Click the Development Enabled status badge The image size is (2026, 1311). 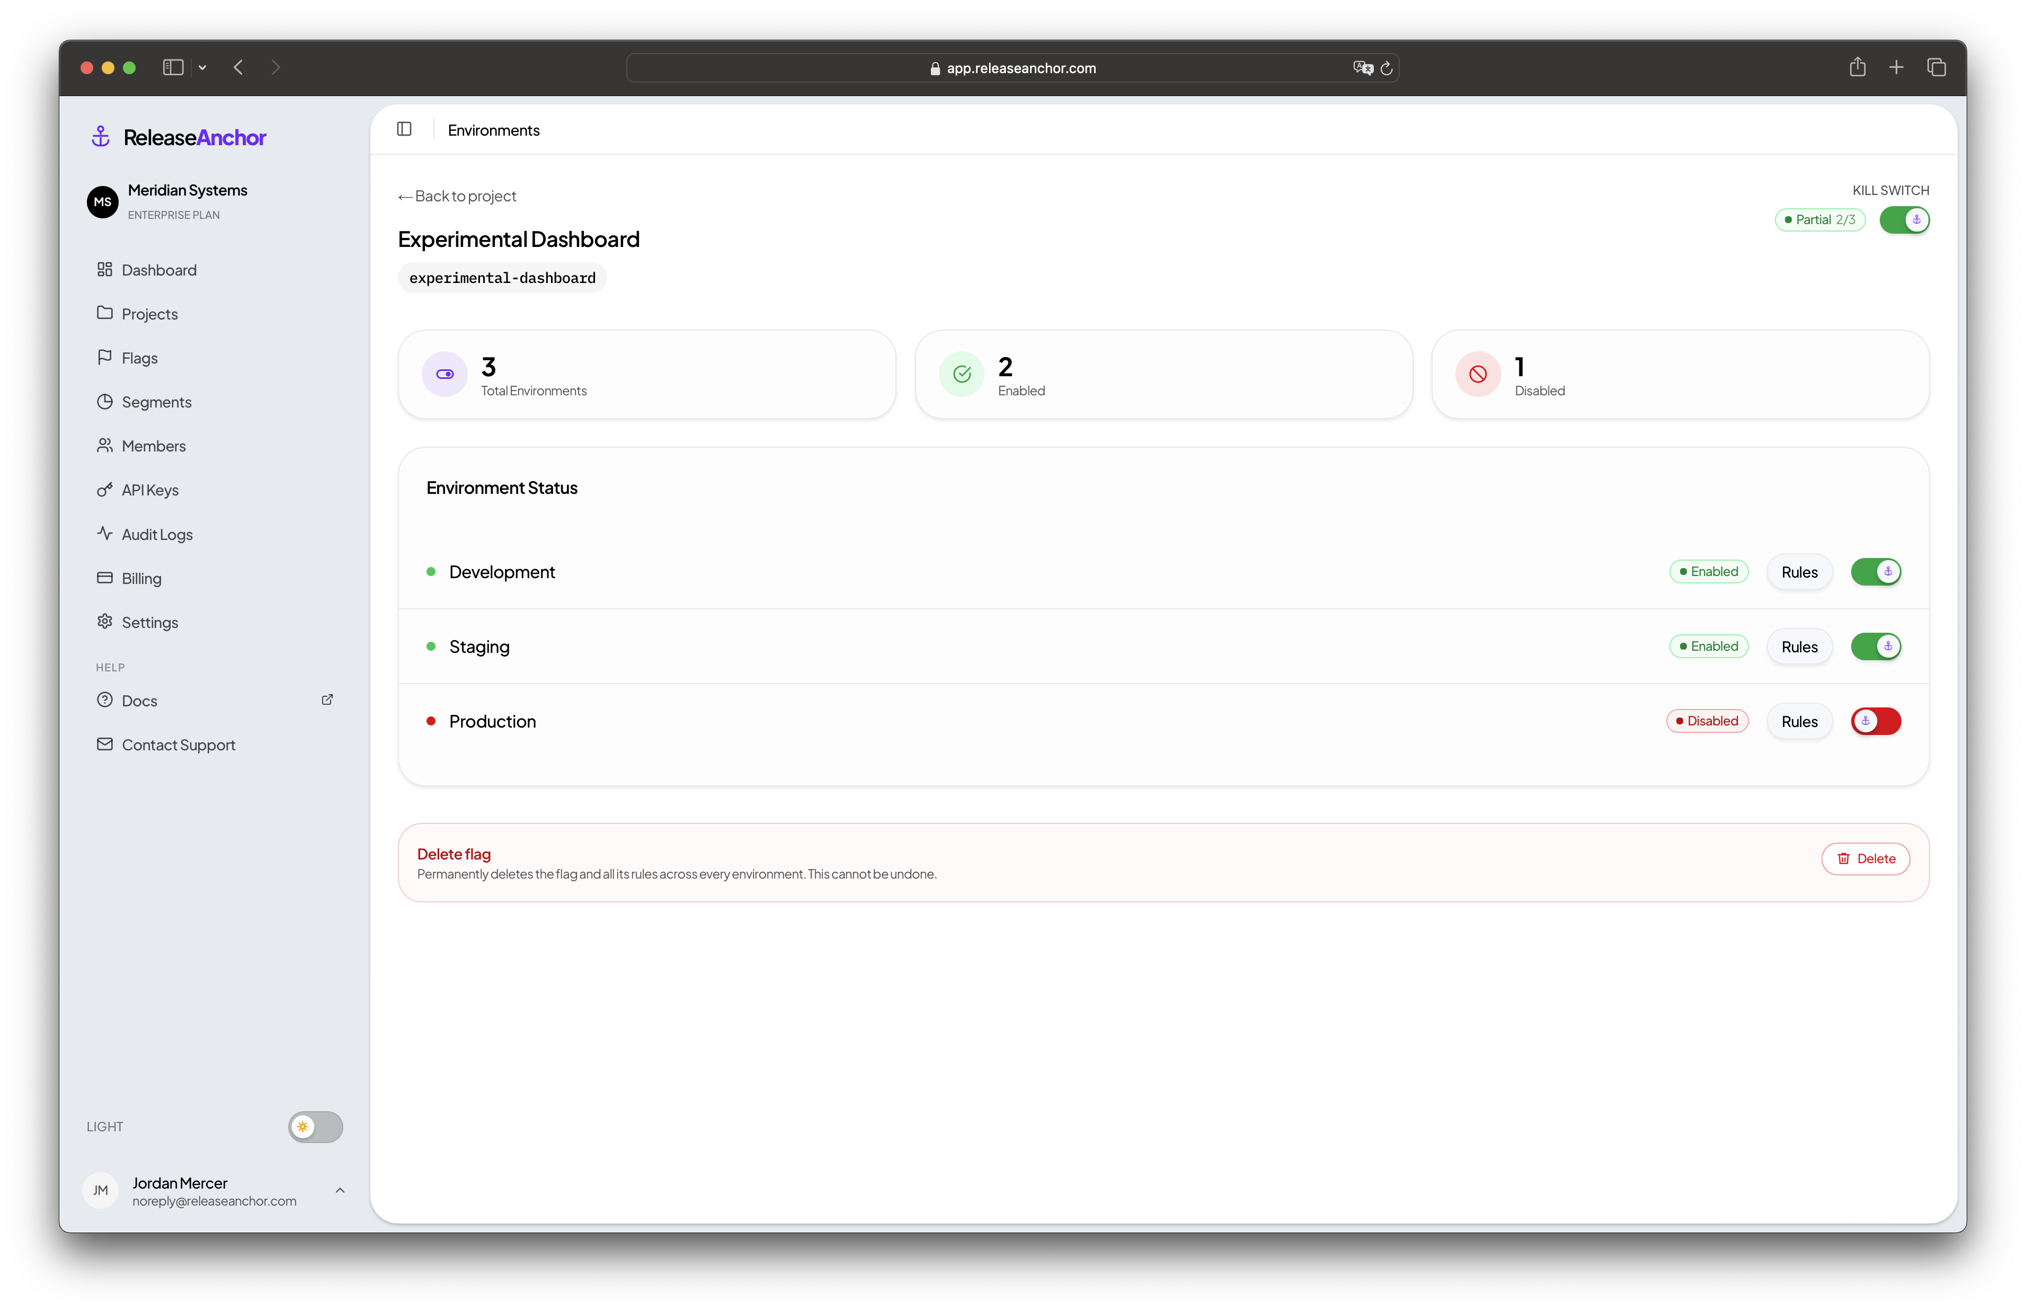click(x=1709, y=571)
